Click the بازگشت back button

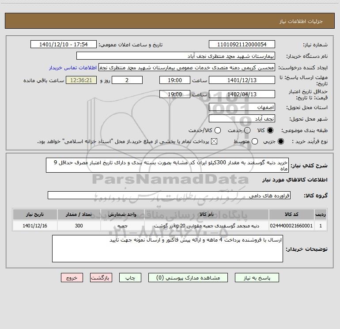(x=101, y=278)
